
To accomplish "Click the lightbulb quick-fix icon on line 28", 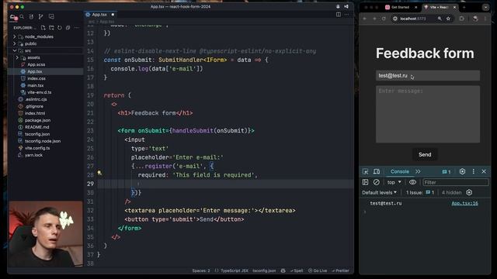I will (99, 173).
